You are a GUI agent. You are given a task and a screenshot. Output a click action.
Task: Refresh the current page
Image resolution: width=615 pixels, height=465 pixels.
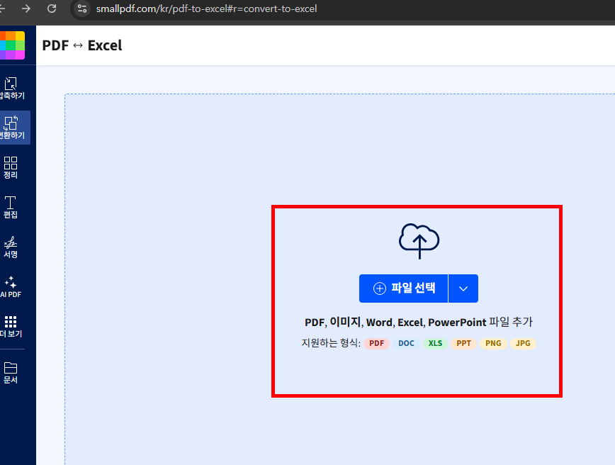pyautogui.click(x=50, y=9)
